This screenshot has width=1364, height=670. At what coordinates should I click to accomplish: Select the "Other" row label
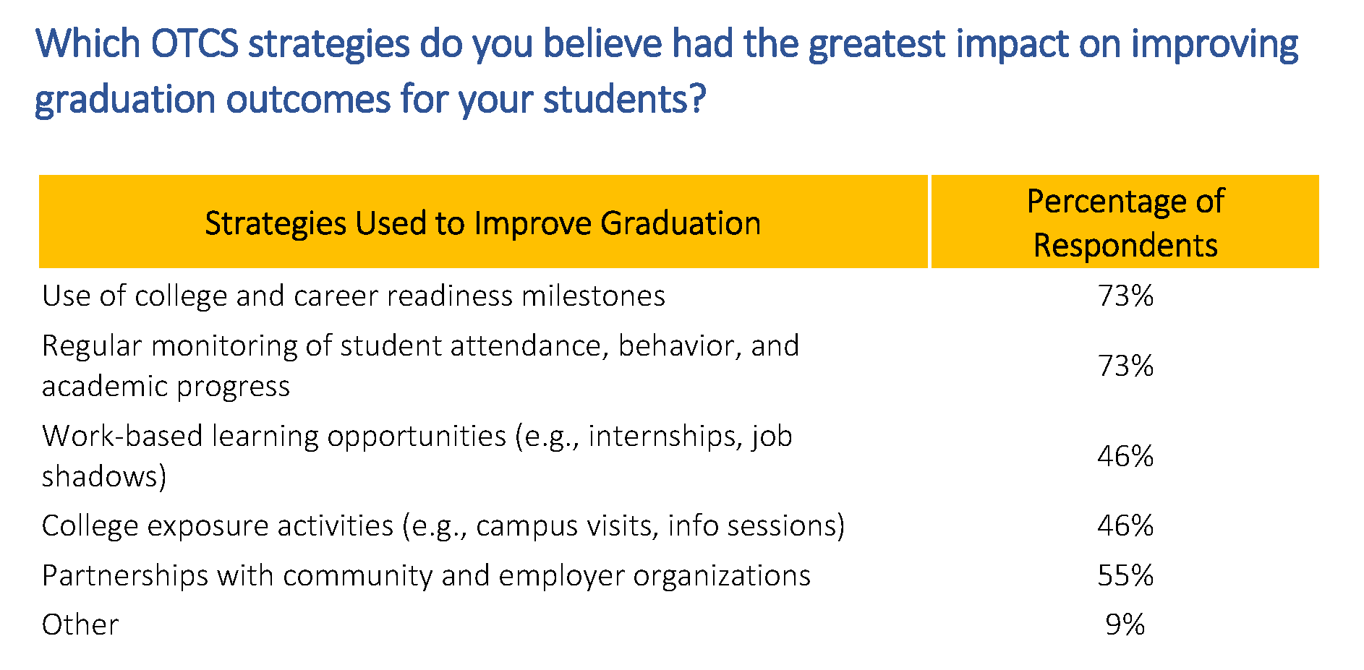pos(80,625)
